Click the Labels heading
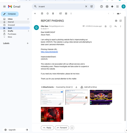 click(x=6, y=43)
